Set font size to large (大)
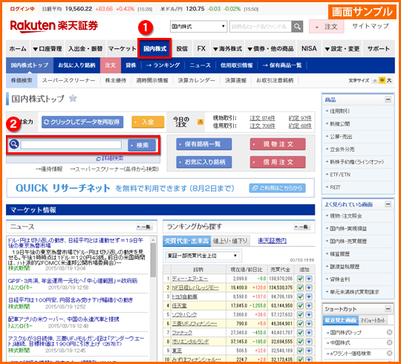The width and height of the screenshot is (401, 364). 389,80
